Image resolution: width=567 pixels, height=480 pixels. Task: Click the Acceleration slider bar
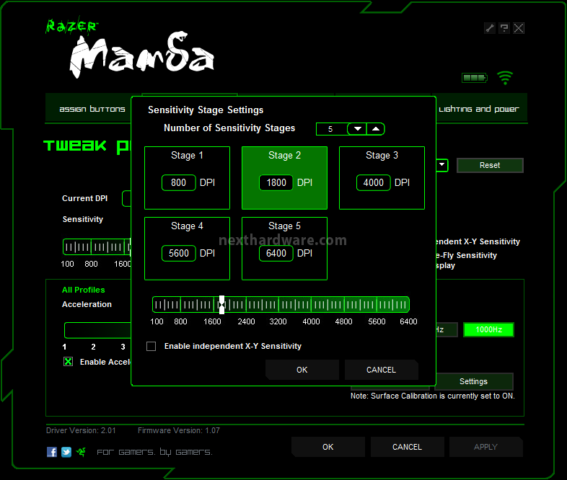click(97, 330)
